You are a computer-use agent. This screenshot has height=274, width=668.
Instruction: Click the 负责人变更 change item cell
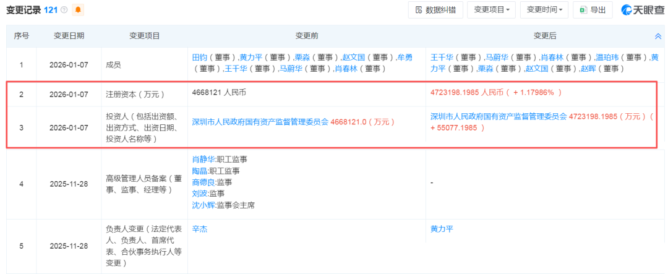[x=144, y=246]
